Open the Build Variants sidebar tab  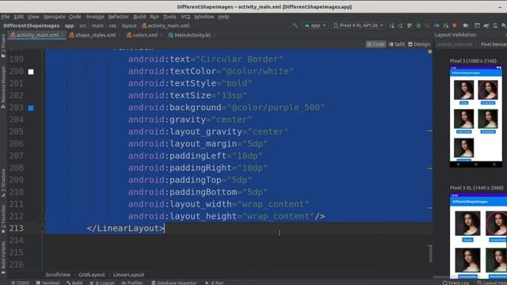pos(3,257)
